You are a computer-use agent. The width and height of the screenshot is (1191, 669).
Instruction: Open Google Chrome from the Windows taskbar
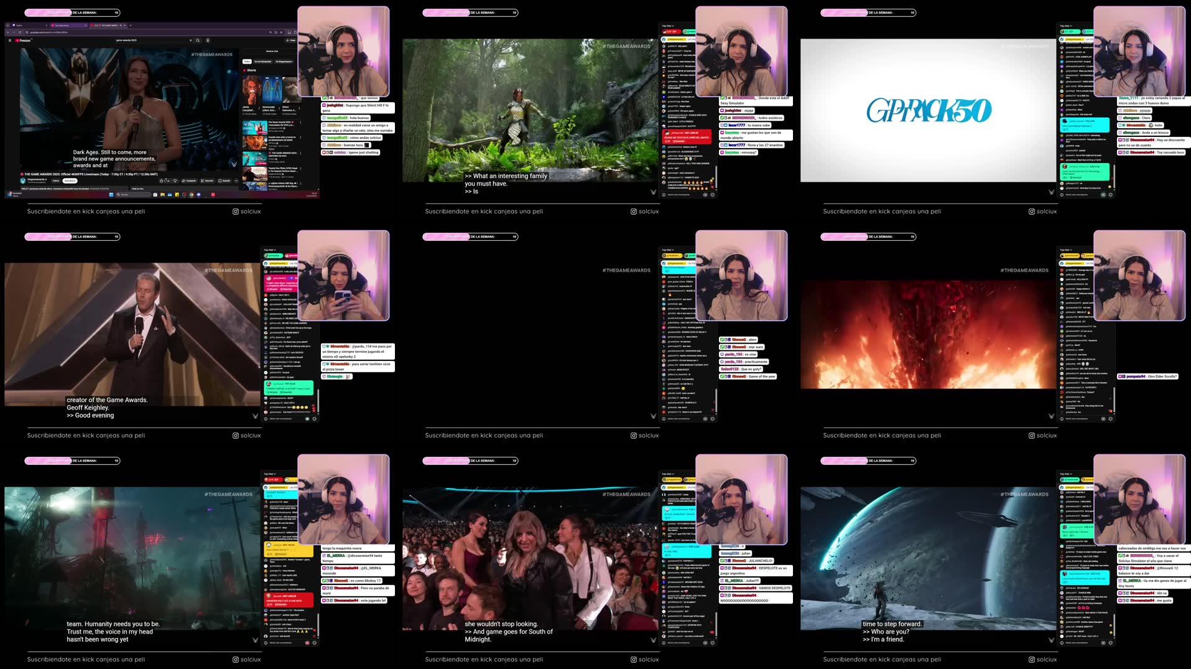coord(184,194)
